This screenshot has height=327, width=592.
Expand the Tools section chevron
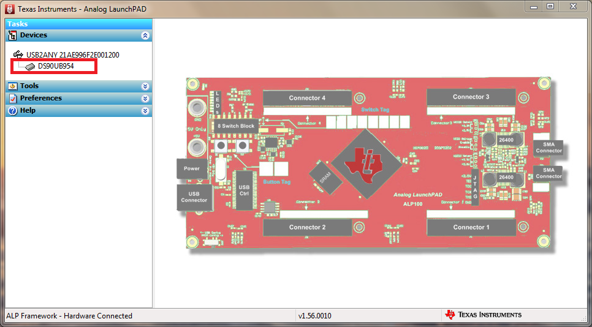145,86
